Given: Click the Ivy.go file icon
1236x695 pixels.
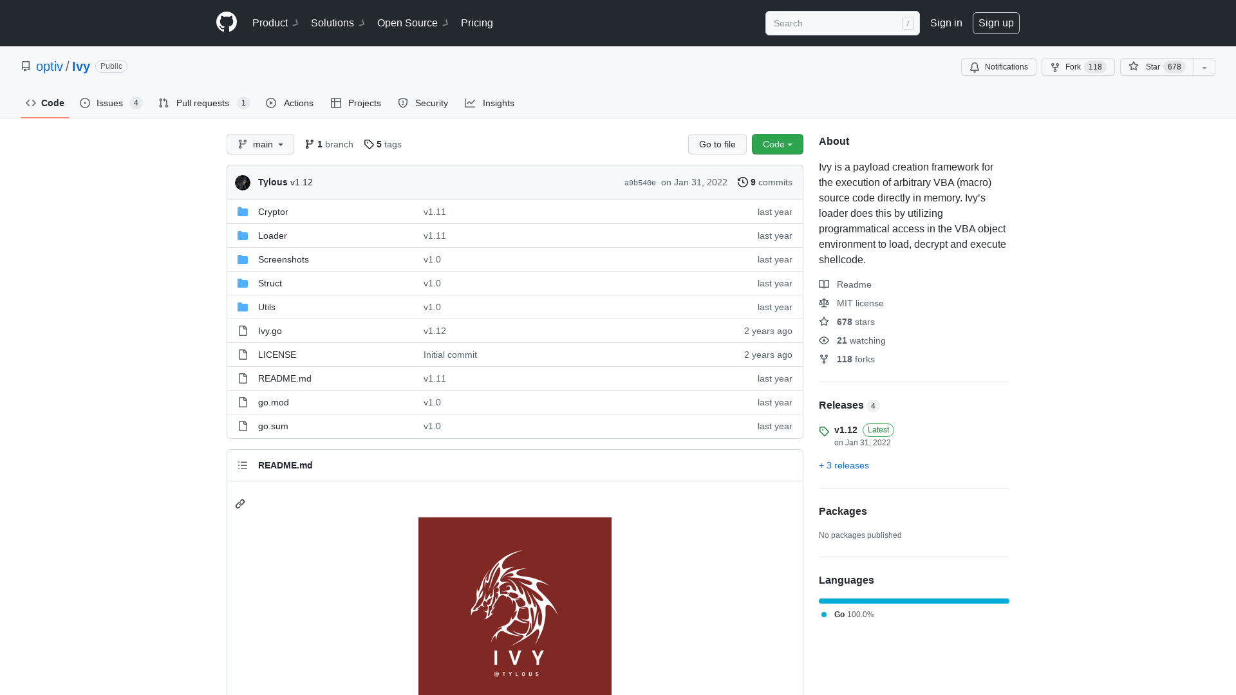Looking at the screenshot, I should point(243,331).
